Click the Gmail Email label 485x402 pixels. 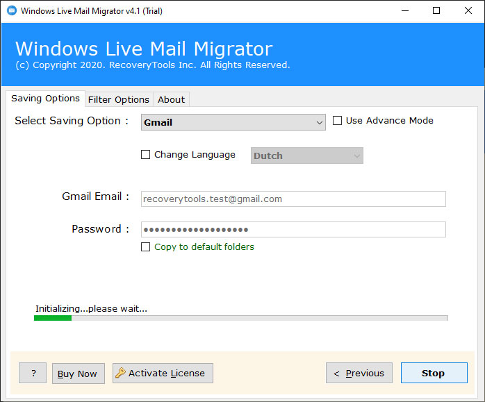click(x=96, y=196)
